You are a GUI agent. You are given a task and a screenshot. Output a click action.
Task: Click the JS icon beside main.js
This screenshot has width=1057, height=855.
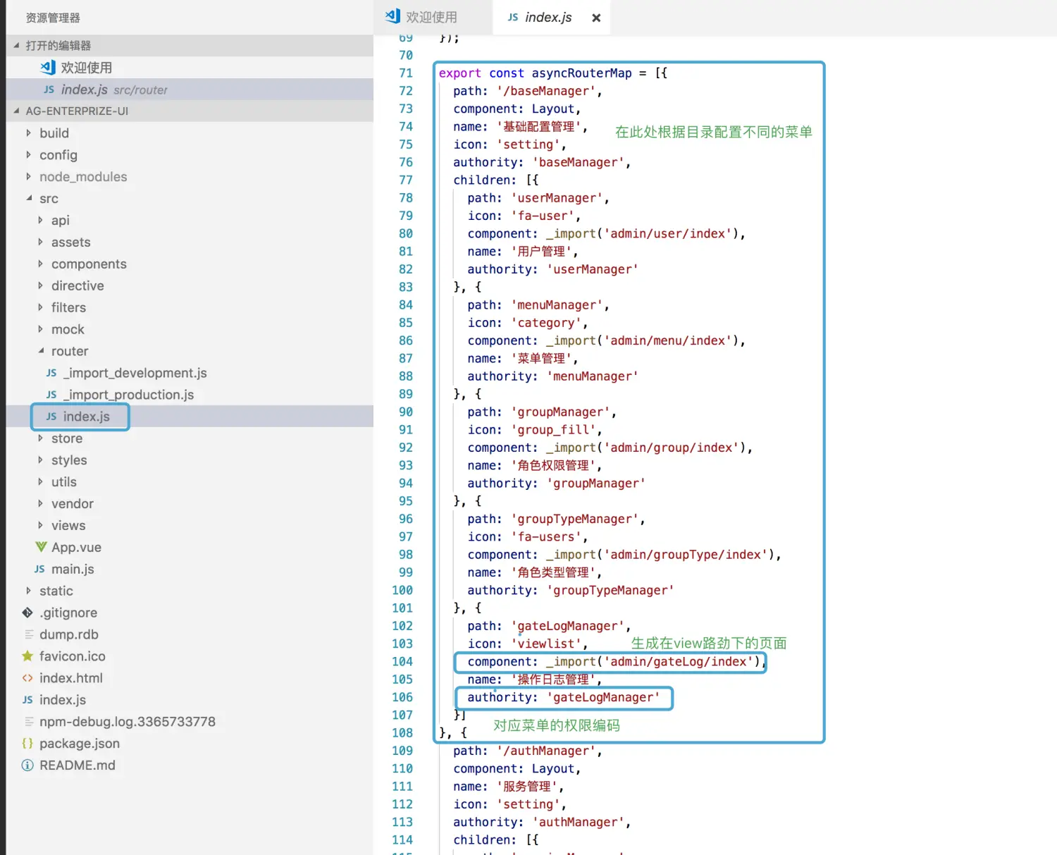pyautogui.click(x=39, y=569)
